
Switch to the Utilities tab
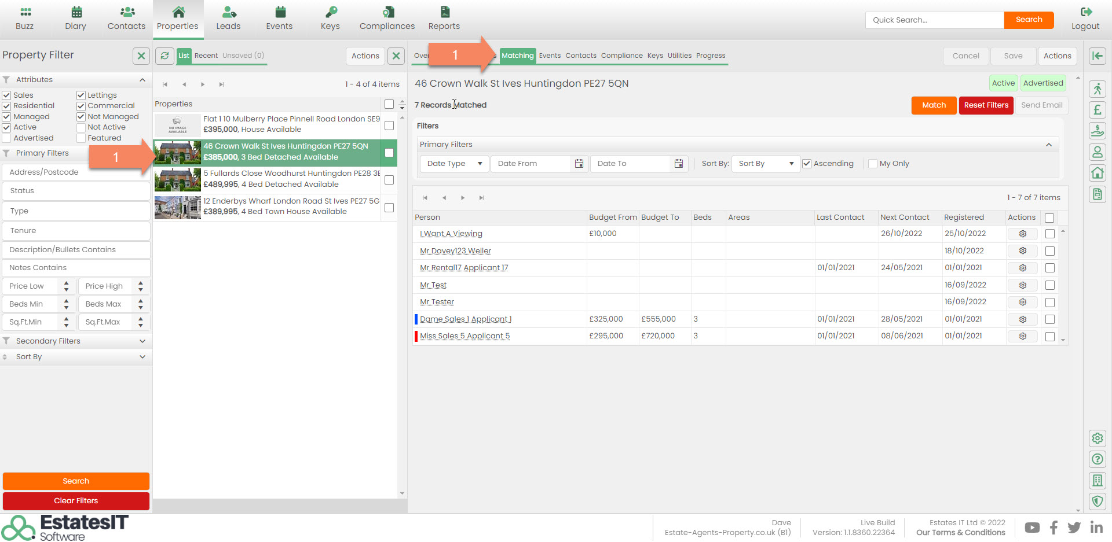(679, 56)
